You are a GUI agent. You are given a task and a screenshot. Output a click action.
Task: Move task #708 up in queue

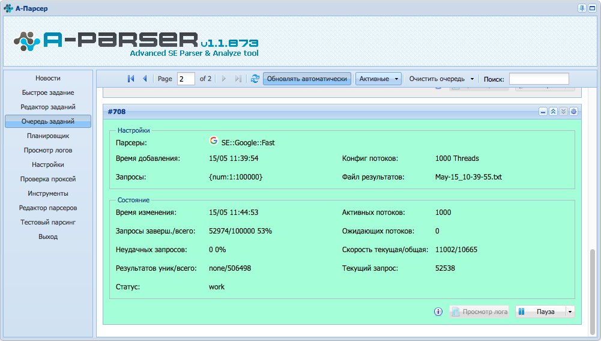click(x=553, y=112)
